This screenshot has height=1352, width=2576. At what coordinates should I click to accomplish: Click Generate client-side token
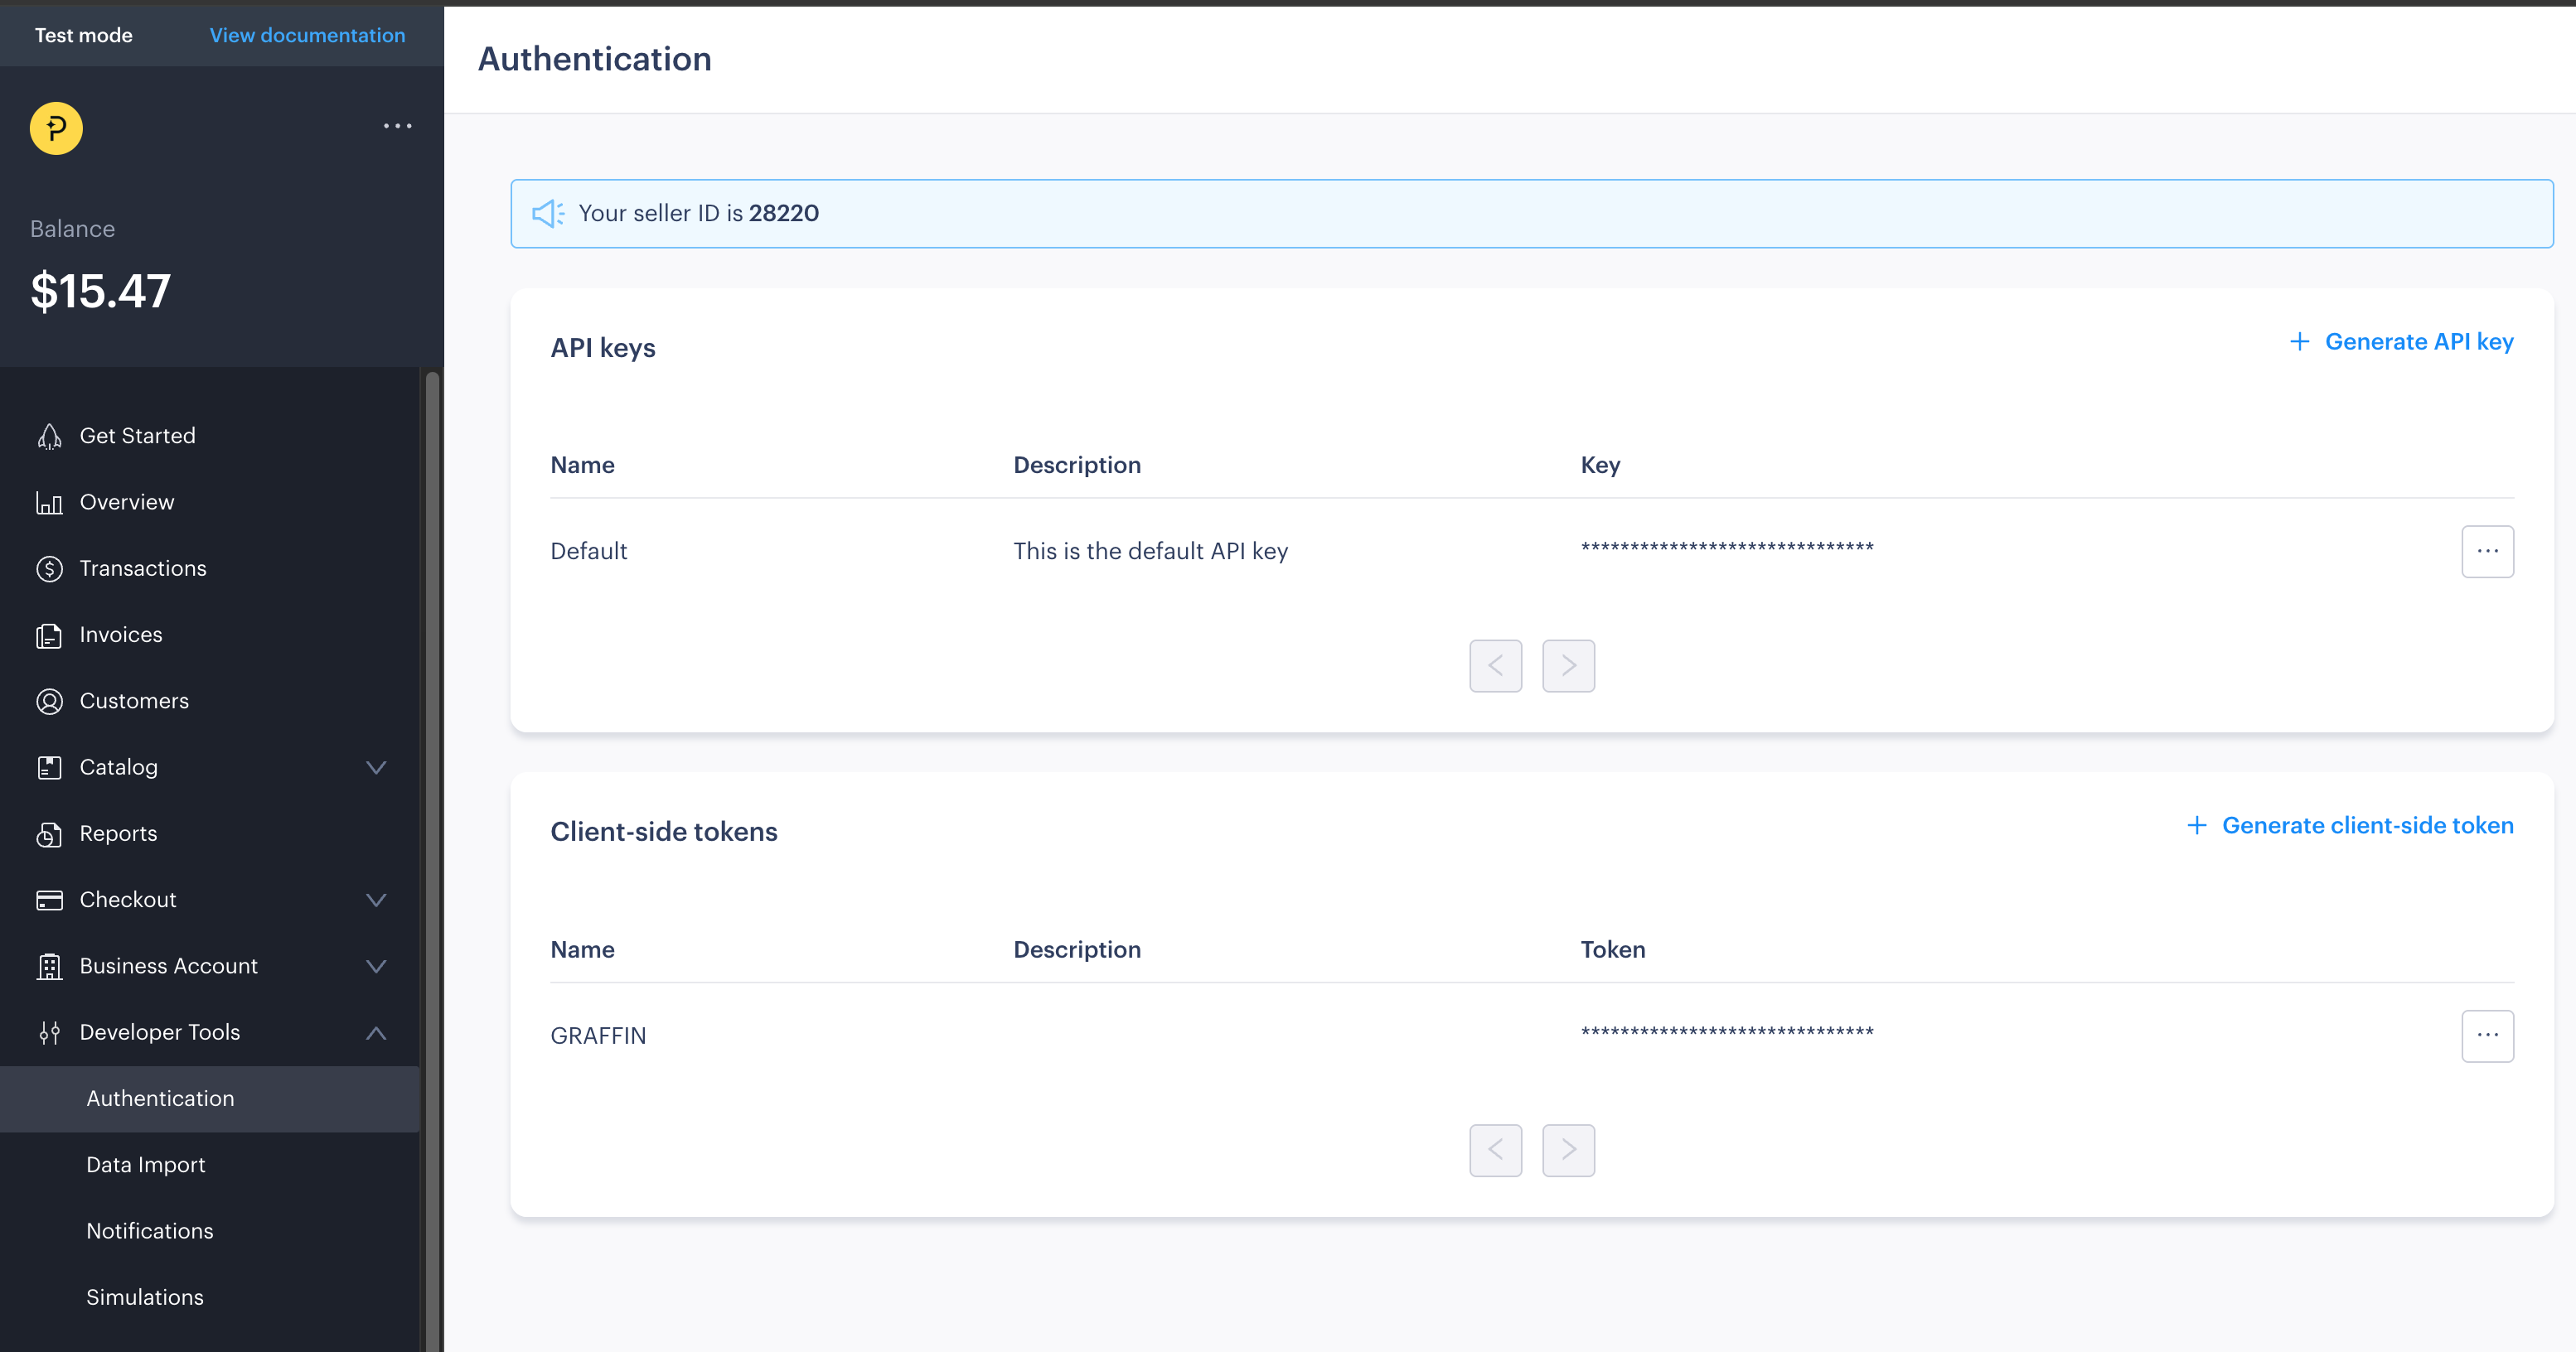click(x=2349, y=825)
